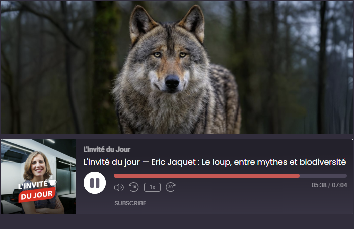The image size is (354, 229).
Task: Subscribe to the podcast
Action: pyautogui.click(x=130, y=203)
